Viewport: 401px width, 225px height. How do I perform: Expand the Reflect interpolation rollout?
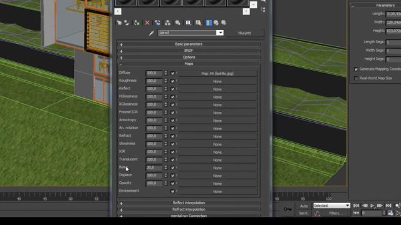(189, 202)
